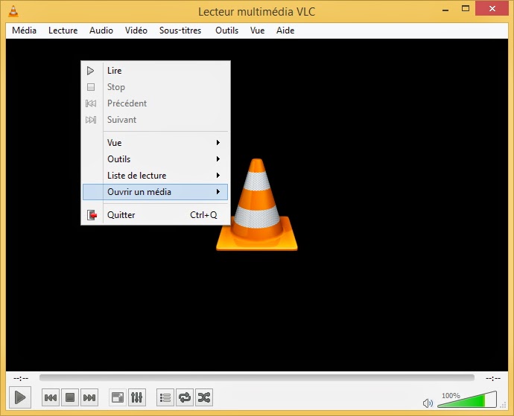This screenshot has width=514, height=416.
Task: Click the VLC cone icon in title bar
Action: 13,11
